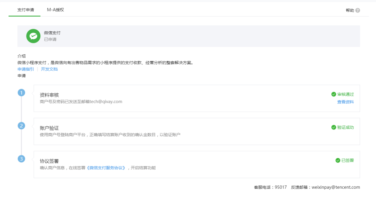The width and height of the screenshot is (376, 197).
Task: Click the tech@qivay.com email description text
Action: [81, 102]
